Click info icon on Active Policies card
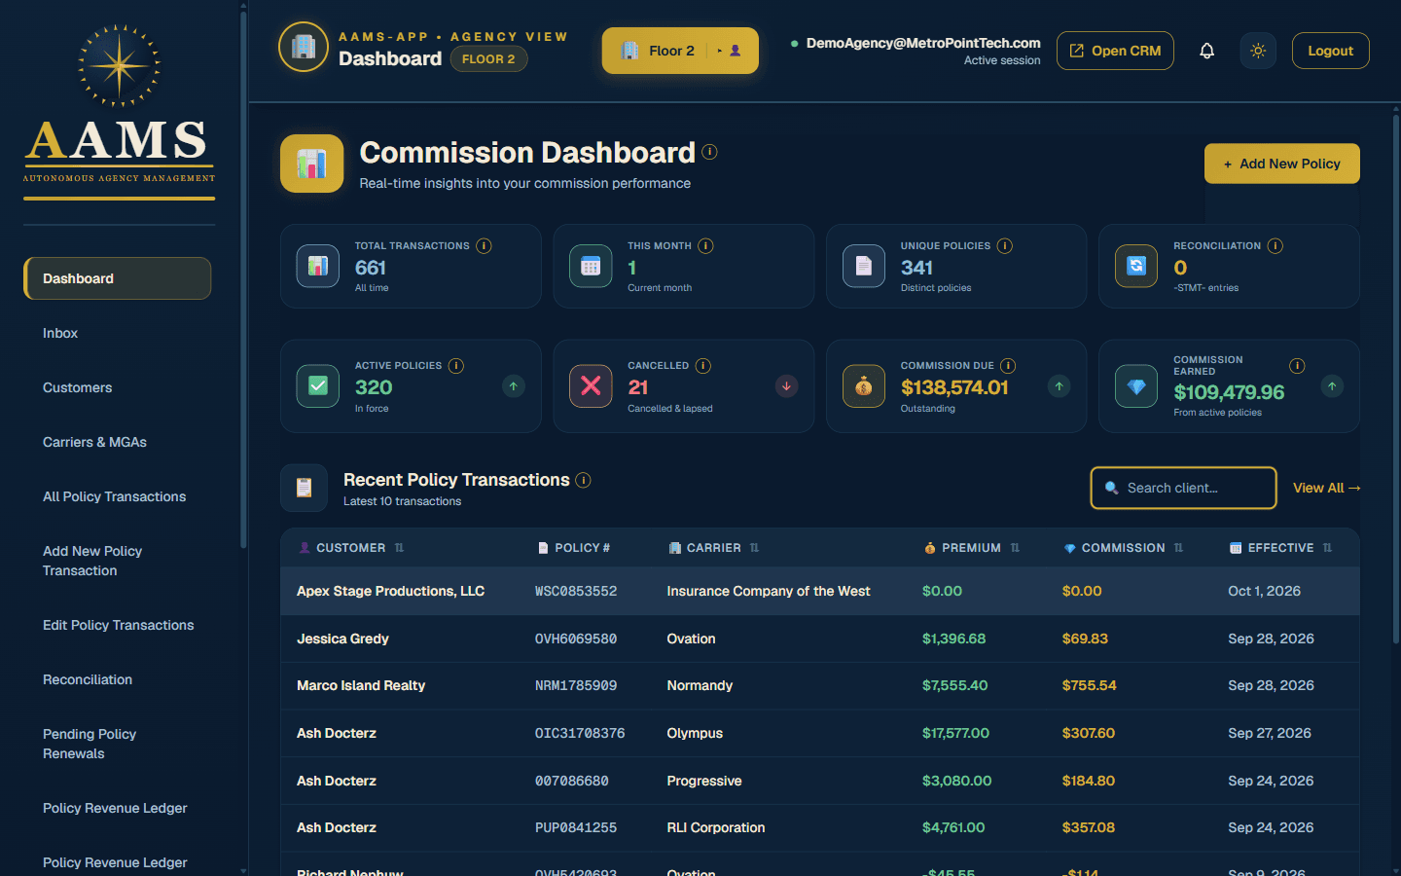This screenshot has width=1401, height=876. (456, 366)
